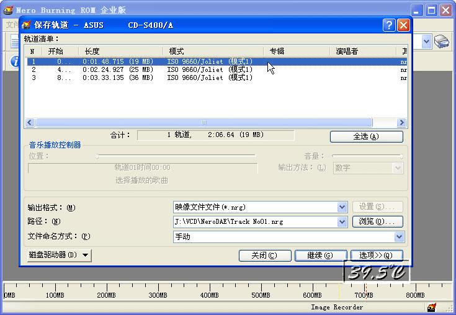Open the 输出格式 dropdown for image file type
The image size is (456, 315).
(342, 207)
